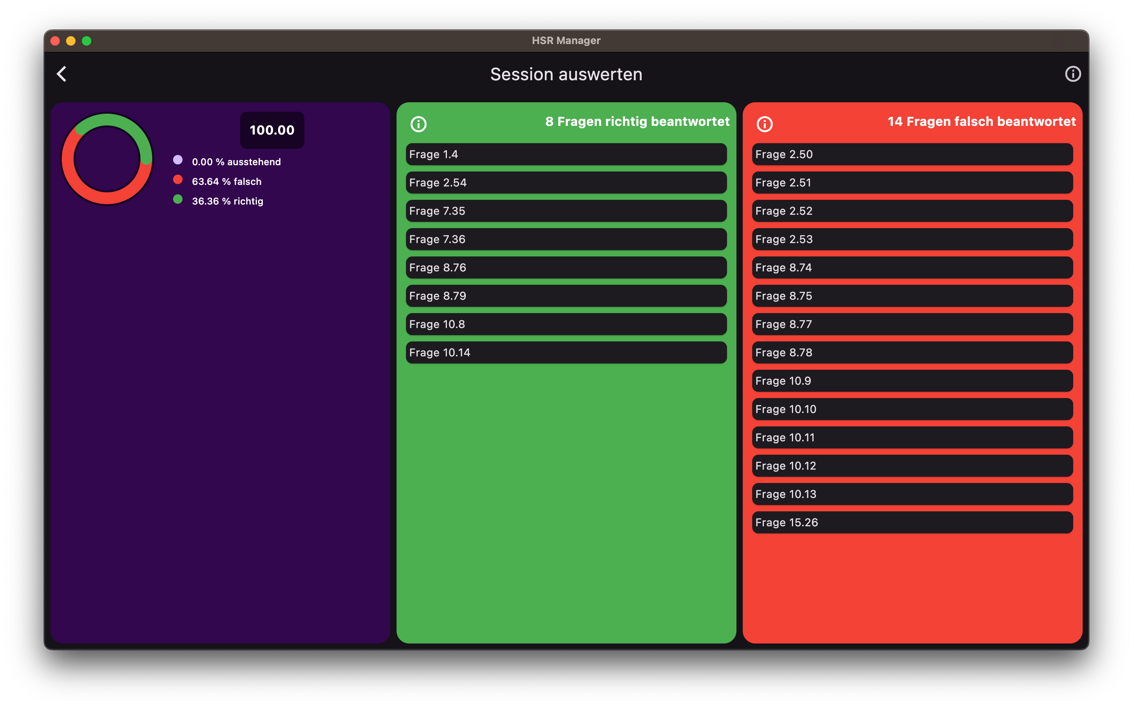Open Frage 15.26
Screen dimensions: 1133x708
point(912,523)
